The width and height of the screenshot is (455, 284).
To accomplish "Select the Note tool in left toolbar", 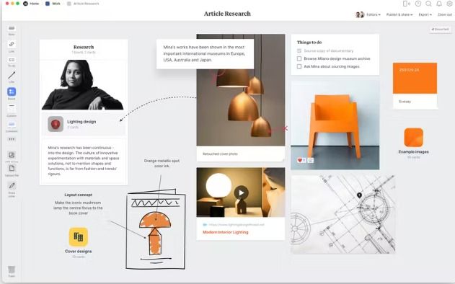I will point(12,30).
